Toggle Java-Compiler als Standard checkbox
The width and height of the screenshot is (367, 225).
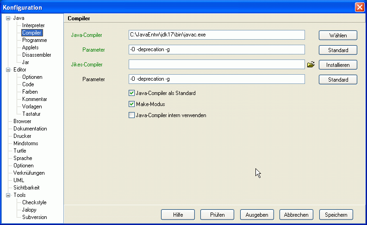[x=131, y=93]
